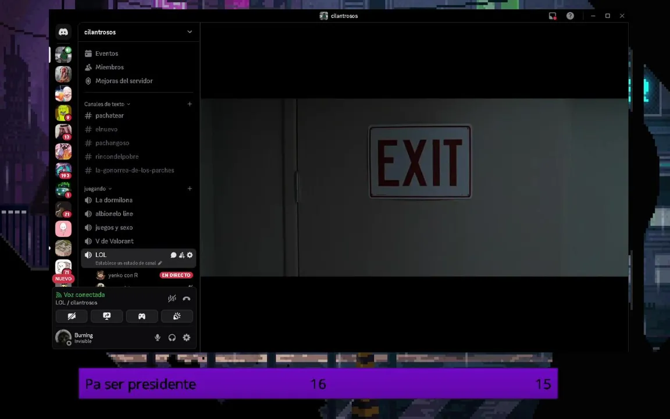Open the pachangoso text channel
Screen dimensions: 670x419
pyautogui.click(x=138, y=143)
